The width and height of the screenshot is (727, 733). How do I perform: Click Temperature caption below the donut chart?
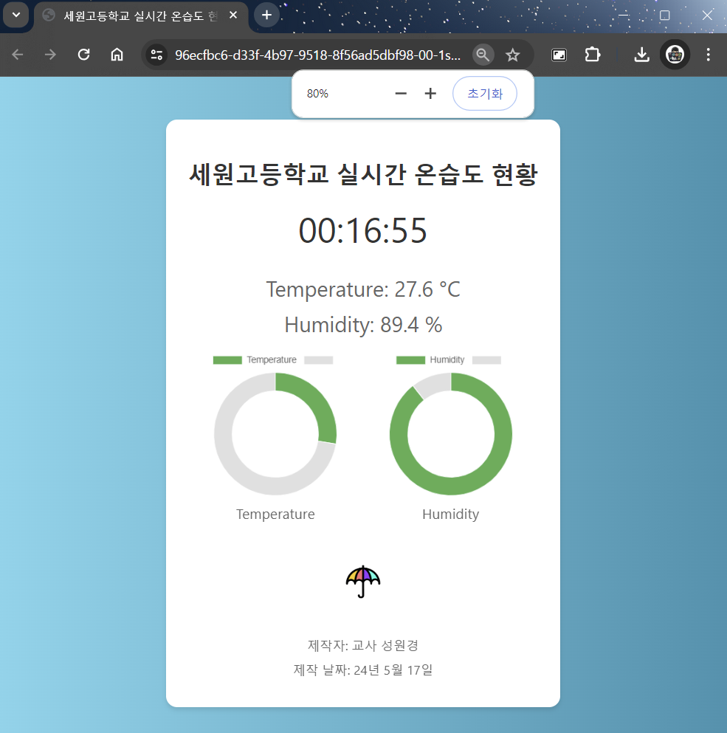coord(275,515)
